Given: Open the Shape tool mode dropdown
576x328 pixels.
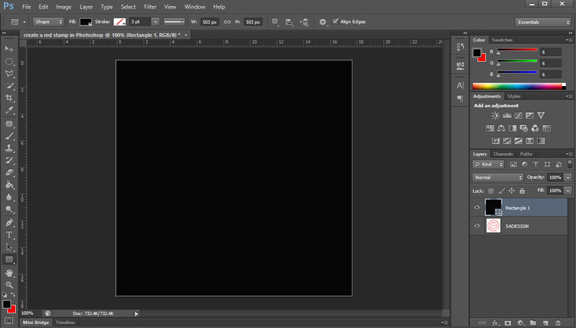Looking at the screenshot, I should [x=48, y=22].
